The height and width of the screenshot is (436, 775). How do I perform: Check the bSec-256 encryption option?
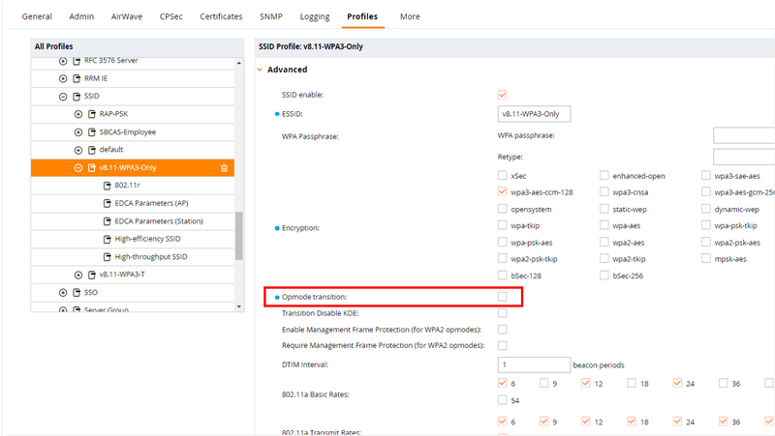[604, 276]
